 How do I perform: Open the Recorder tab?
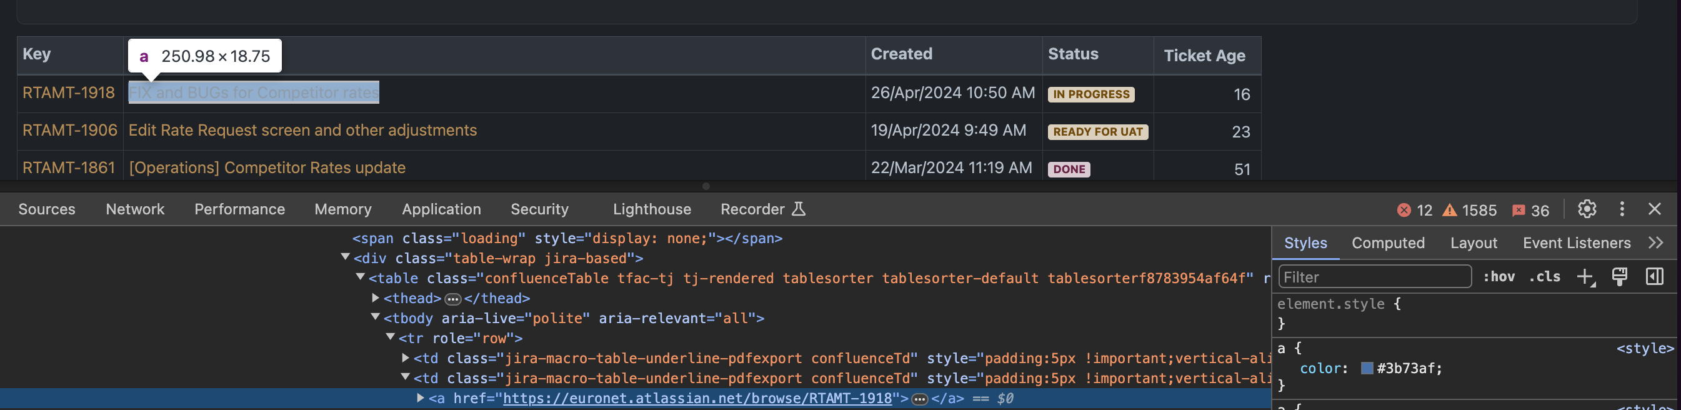763,209
